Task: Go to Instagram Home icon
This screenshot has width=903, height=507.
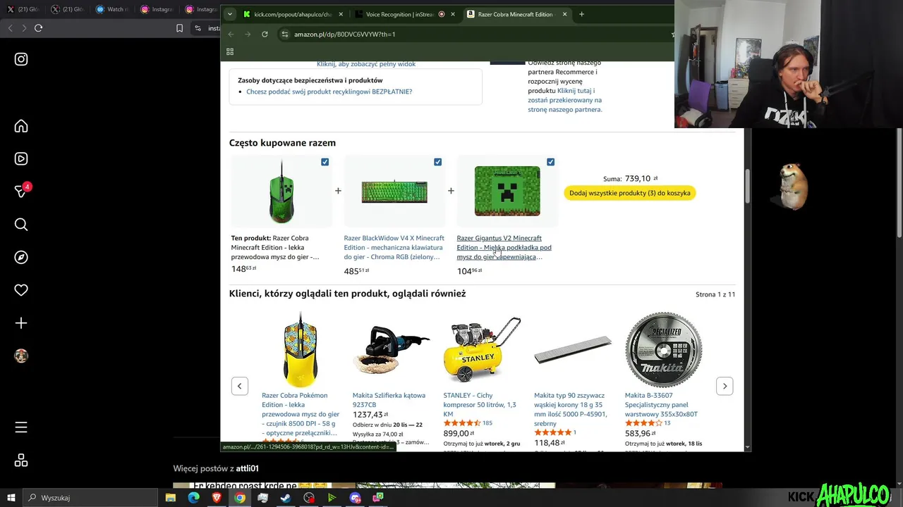Action: (x=21, y=126)
